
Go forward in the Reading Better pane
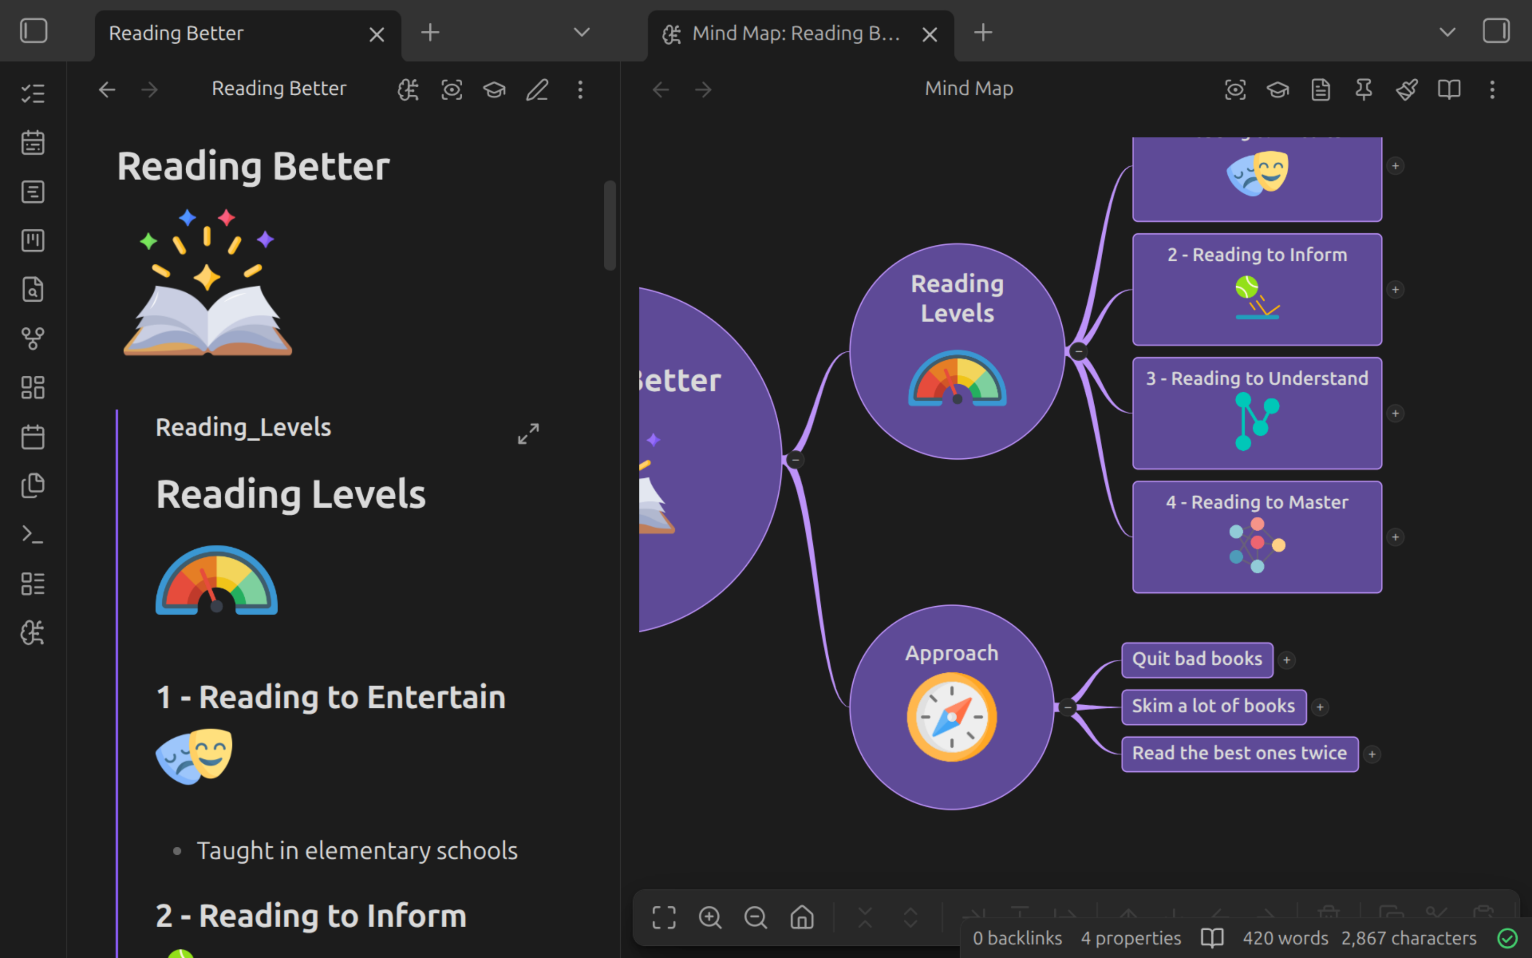[x=149, y=90]
